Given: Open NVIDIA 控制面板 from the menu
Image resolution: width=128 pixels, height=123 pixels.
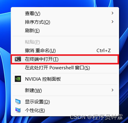Looking at the screenshot, I should pyautogui.click(x=65, y=79).
